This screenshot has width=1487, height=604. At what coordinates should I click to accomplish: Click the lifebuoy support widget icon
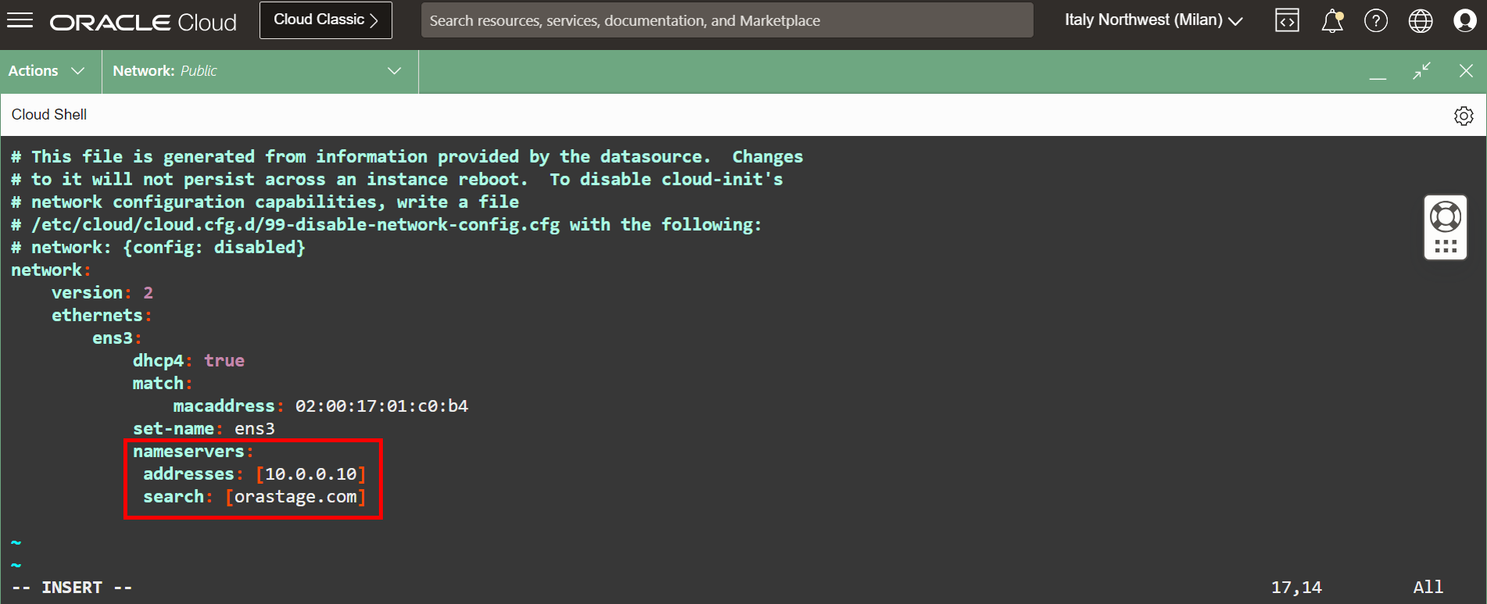click(1446, 217)
